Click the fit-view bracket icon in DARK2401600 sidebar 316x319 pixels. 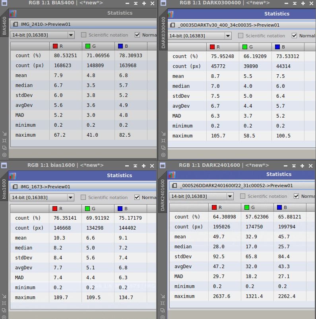(163, 303)
